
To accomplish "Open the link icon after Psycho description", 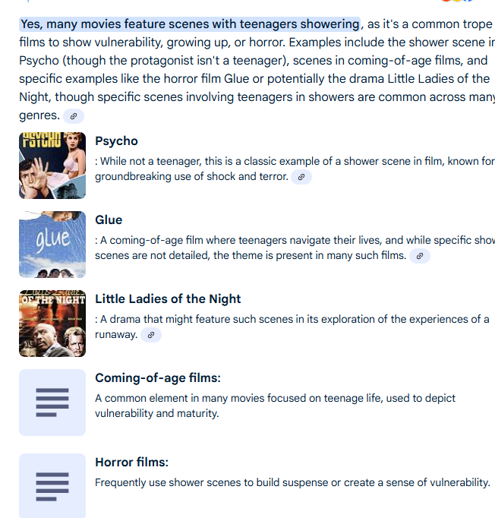I will pos(301,177).
